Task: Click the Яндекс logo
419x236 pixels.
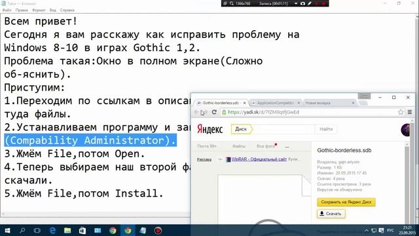Action: 209,129
